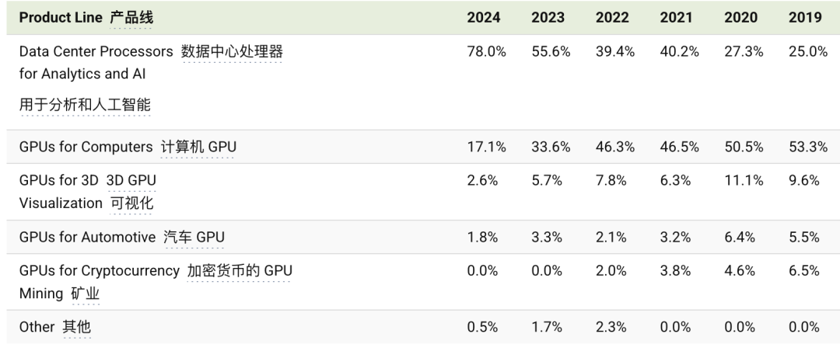Select the 53.3% GPUs for Computers 2019 cell

(x=808, y=147)
